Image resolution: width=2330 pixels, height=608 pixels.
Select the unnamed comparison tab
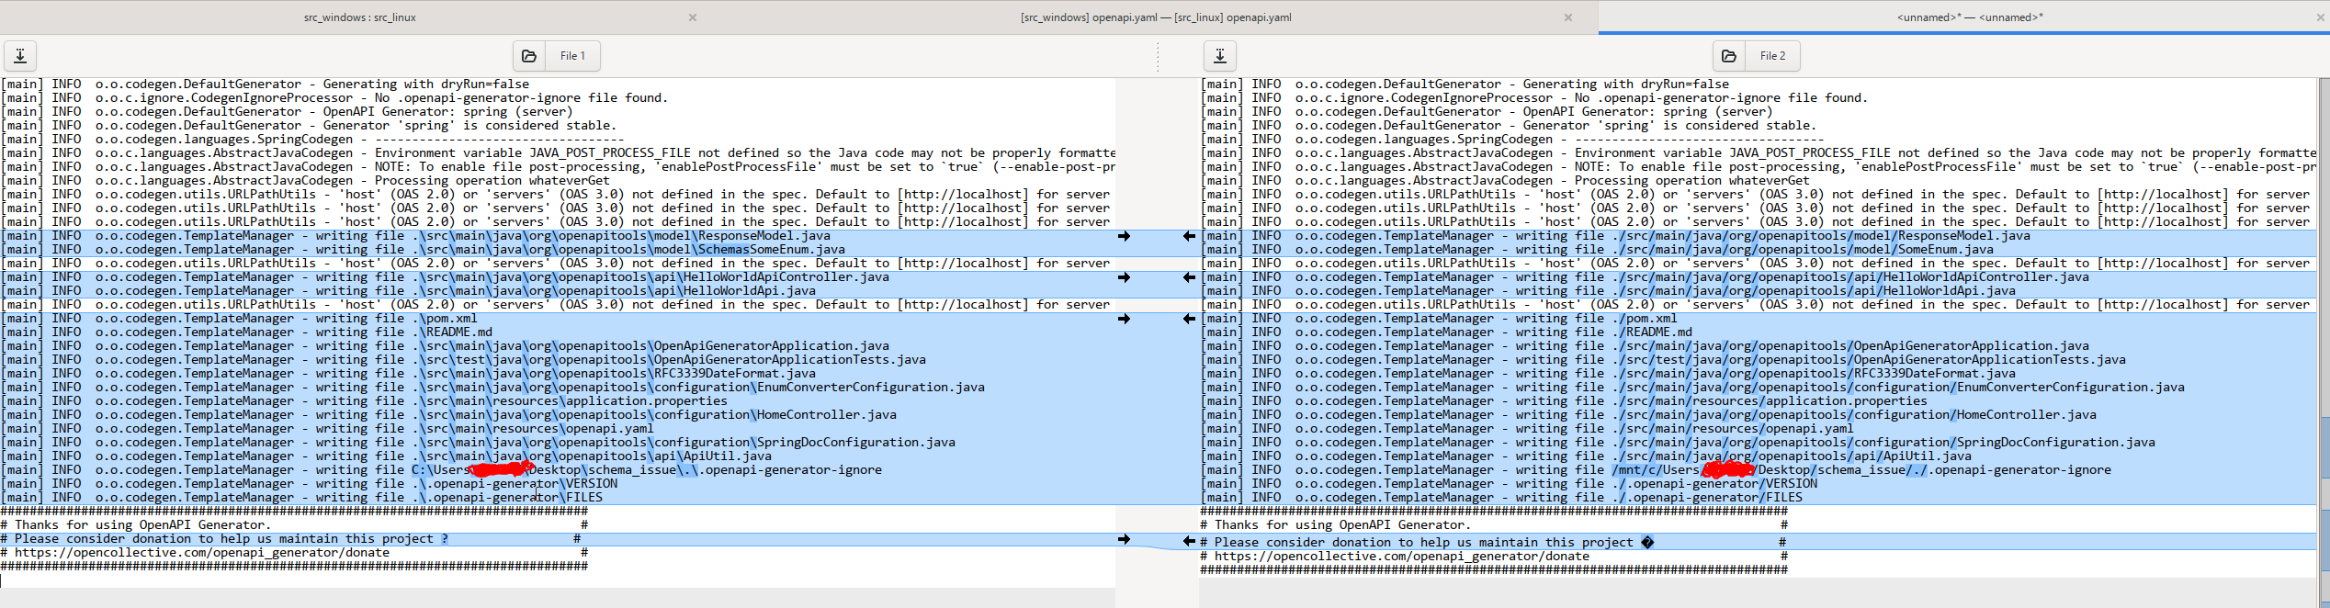pyautogui.click(x=1969, y=17)
